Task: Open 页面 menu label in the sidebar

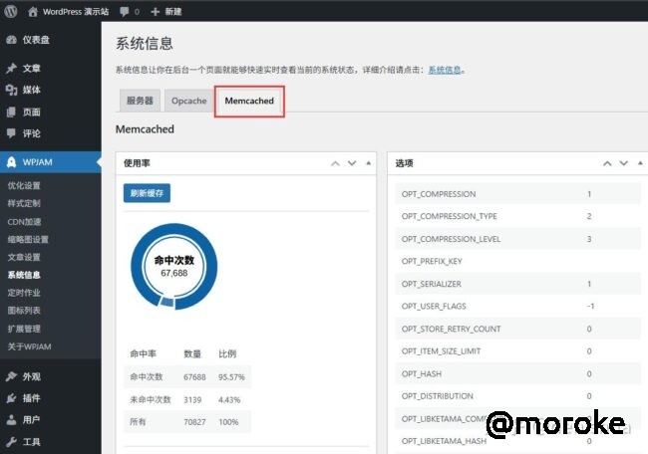Action: 32,112
